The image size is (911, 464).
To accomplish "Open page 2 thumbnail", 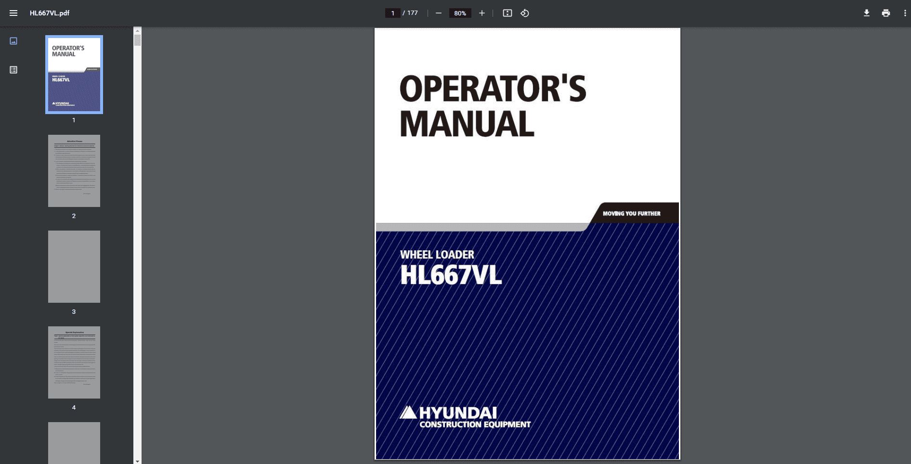I will [74, 171].
